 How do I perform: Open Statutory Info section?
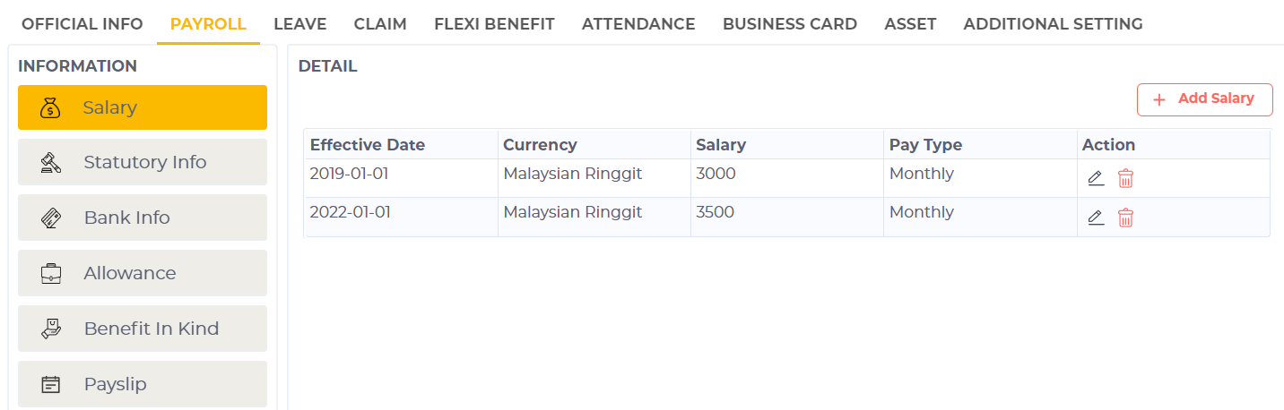[x=143, y=162]
